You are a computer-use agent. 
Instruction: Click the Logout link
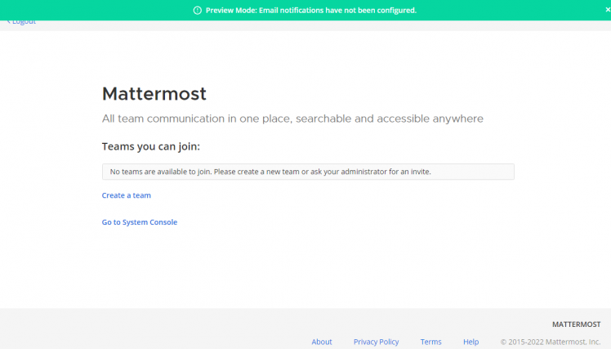pos(21,22)
